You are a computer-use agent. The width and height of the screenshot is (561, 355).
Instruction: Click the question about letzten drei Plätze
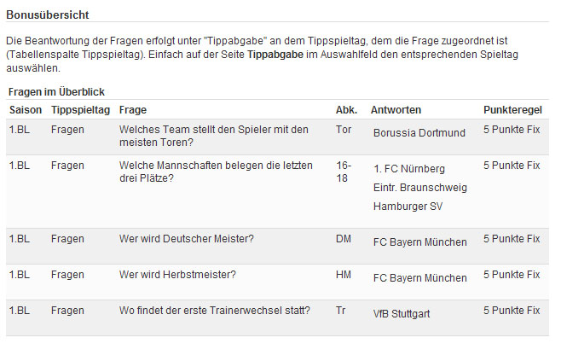click(x=216, y=172)
